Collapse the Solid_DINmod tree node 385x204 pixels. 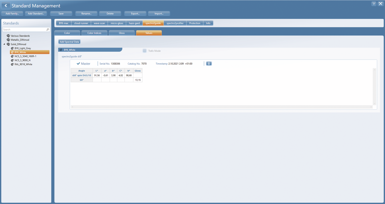click(x=4, y=44)
